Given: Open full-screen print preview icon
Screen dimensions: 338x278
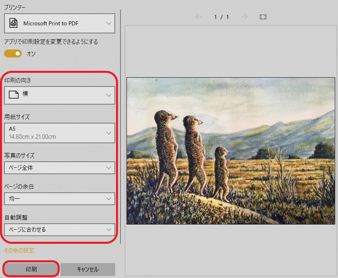Looking at the screenshot, I should click(x=263, y=17).
